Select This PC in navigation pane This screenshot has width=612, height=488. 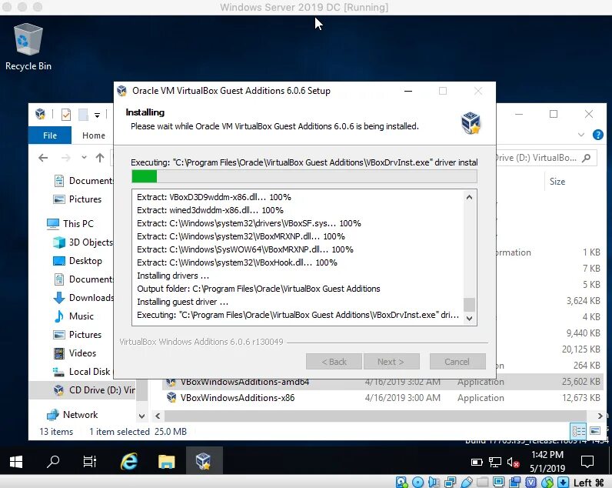[x=70, y=223]
